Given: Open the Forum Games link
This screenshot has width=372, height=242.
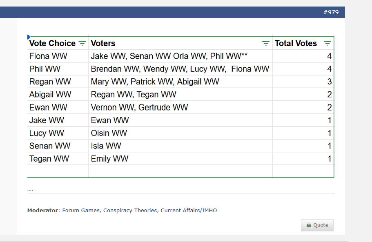Looking at the screenshot, I should (81, 211).
